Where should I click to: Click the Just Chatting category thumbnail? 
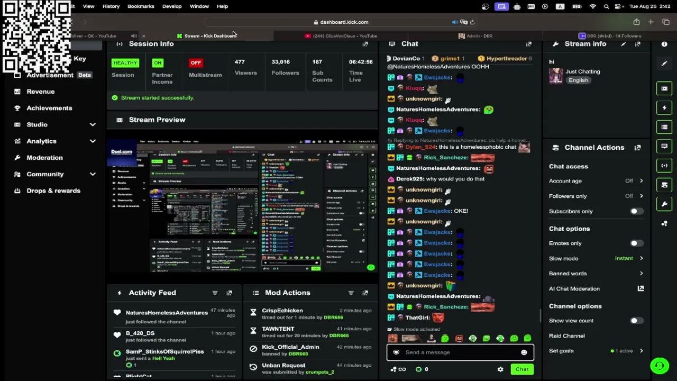(x=556, y=76)
